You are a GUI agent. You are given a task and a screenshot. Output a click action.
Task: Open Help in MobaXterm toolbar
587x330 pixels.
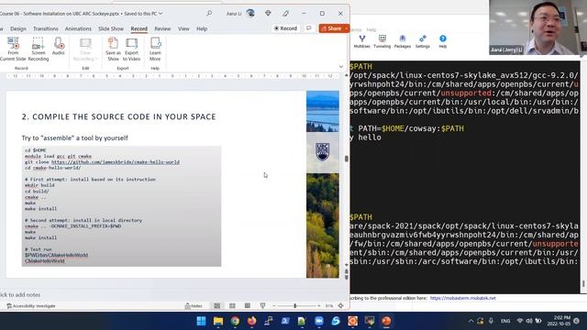point(442,41)
